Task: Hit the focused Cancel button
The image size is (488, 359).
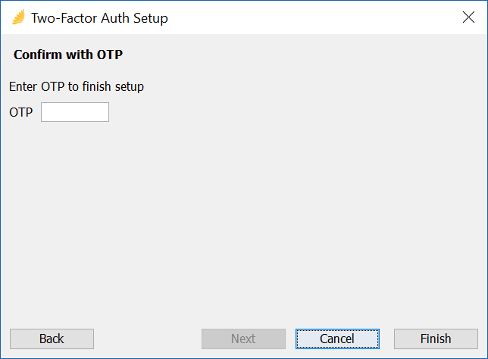Action: (337, 339)
